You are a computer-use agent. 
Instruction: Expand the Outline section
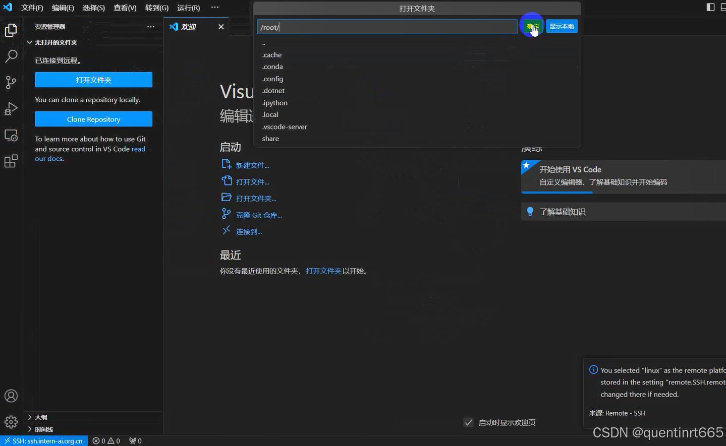pos(93,417)
